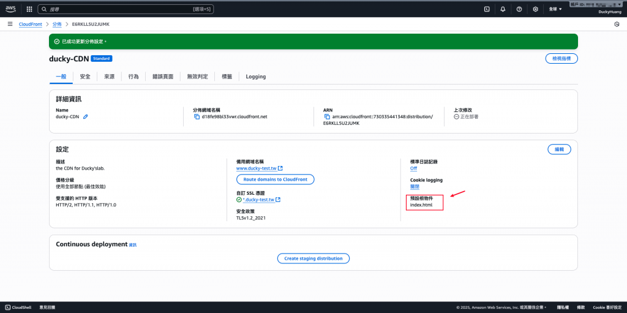Viewport: 627px width, 313px height.
Task: Click the 編輯 settings button
Action: pos(559,149)
